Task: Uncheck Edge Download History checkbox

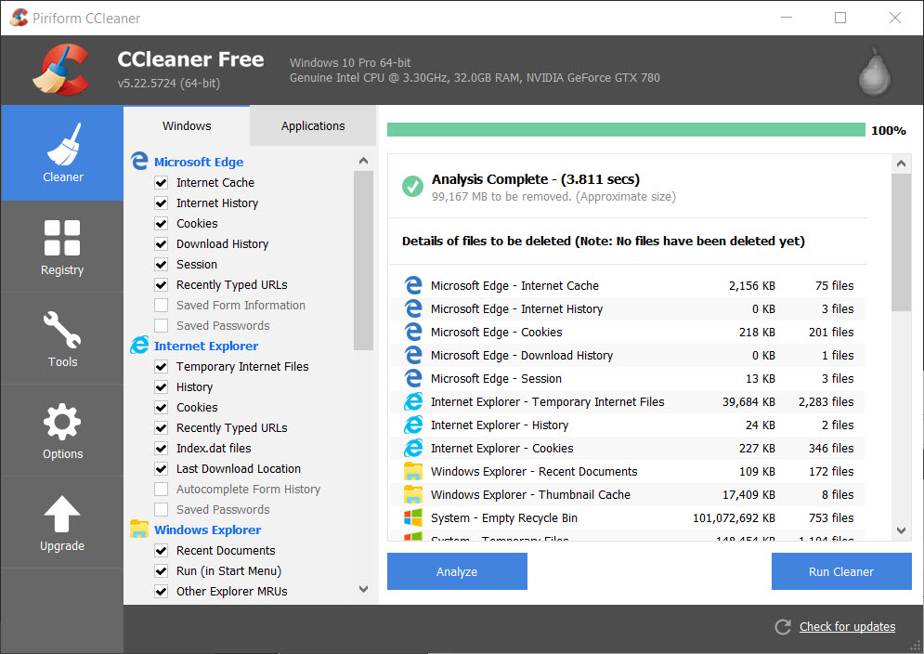Action: coord(161,244)
